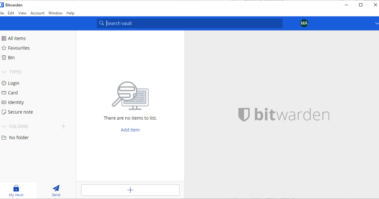The height and width of the screenshot is (199, 379).
Task: Switch to the My Vault tab
Action: pos(16,190)
